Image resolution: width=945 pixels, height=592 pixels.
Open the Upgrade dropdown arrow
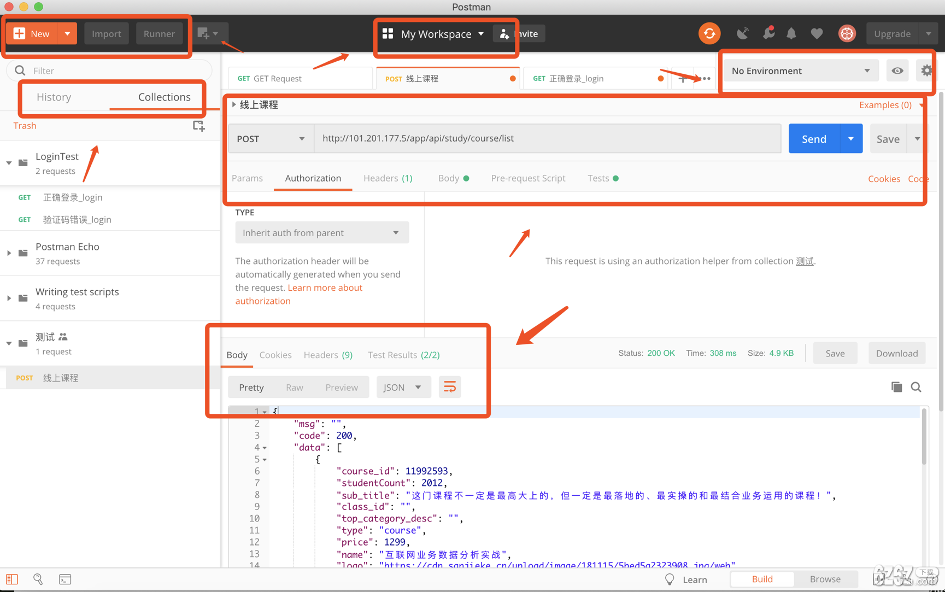coord(928,34)
